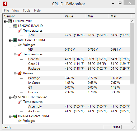Click the vertical scrollbar thumb
Viewport: 137px width, 131px height.
point(132,54)
